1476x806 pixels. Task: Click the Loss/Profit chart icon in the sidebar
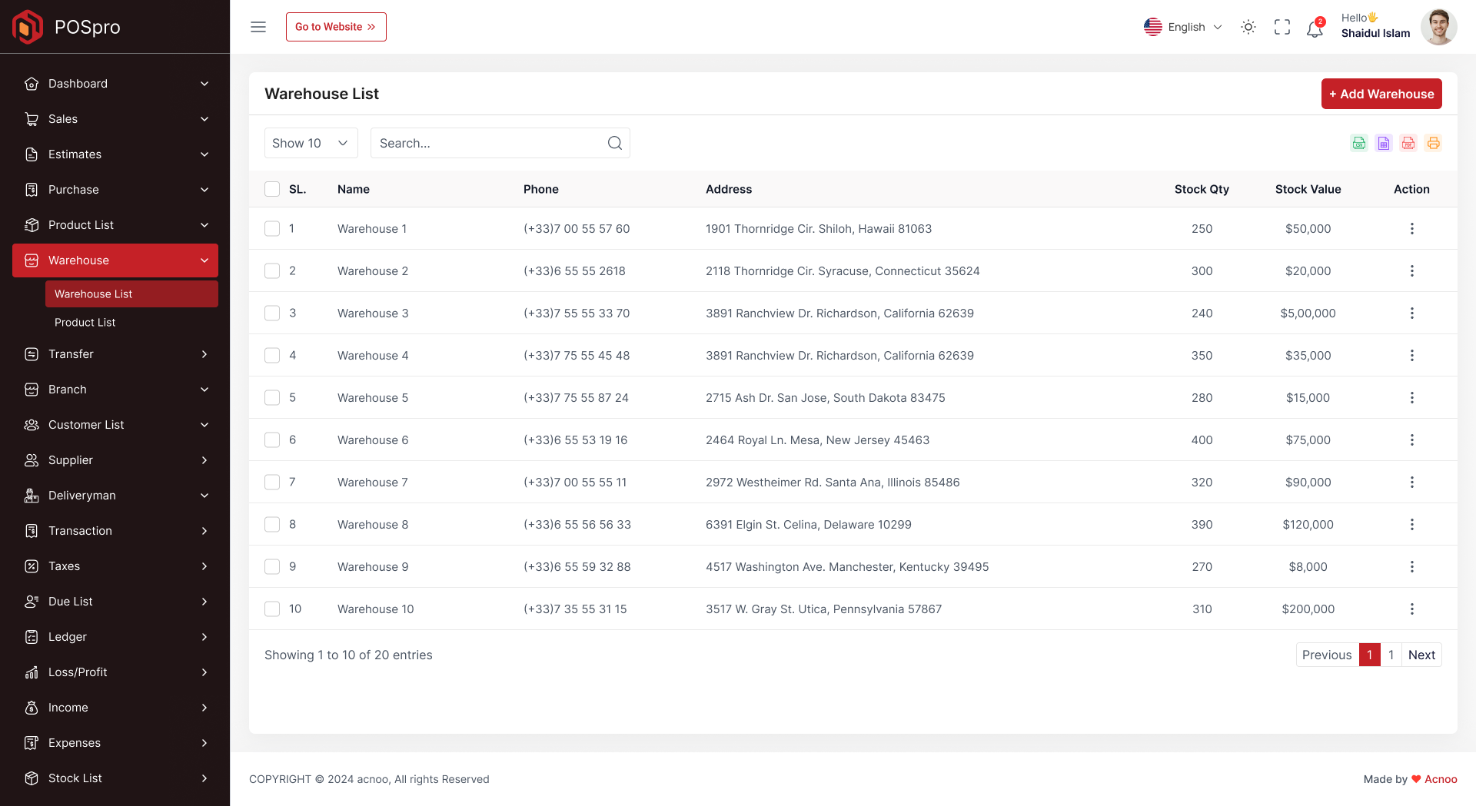pyautogui.click(x=32, y=672)
